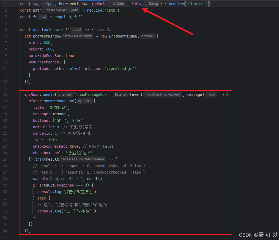
Task: Click 'defaultId' property on line 20
Action: click(x=43, y=127)
